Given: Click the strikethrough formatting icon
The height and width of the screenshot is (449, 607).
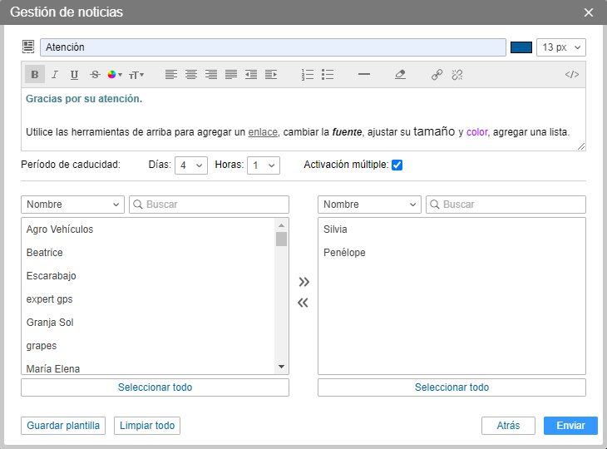Looking at the screenshot, I should point(95,75).
